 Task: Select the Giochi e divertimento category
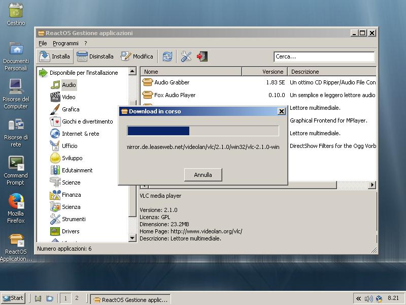[x=81, y=121]
